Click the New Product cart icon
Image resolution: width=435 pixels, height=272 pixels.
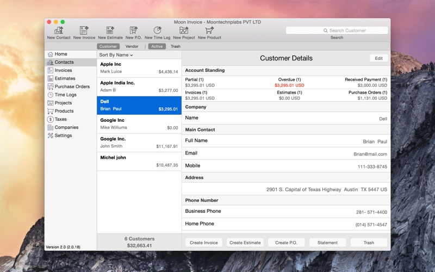[x=209, y=30]
